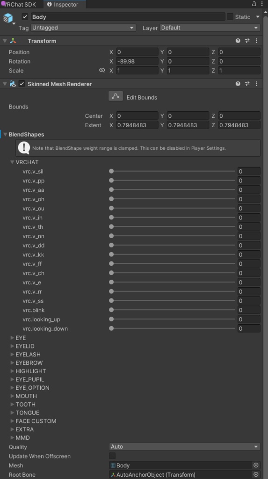The height and width of the screenshot is (479, 268).
Task: Collapse the BlendShapes foldout
Action: point(5,134)
